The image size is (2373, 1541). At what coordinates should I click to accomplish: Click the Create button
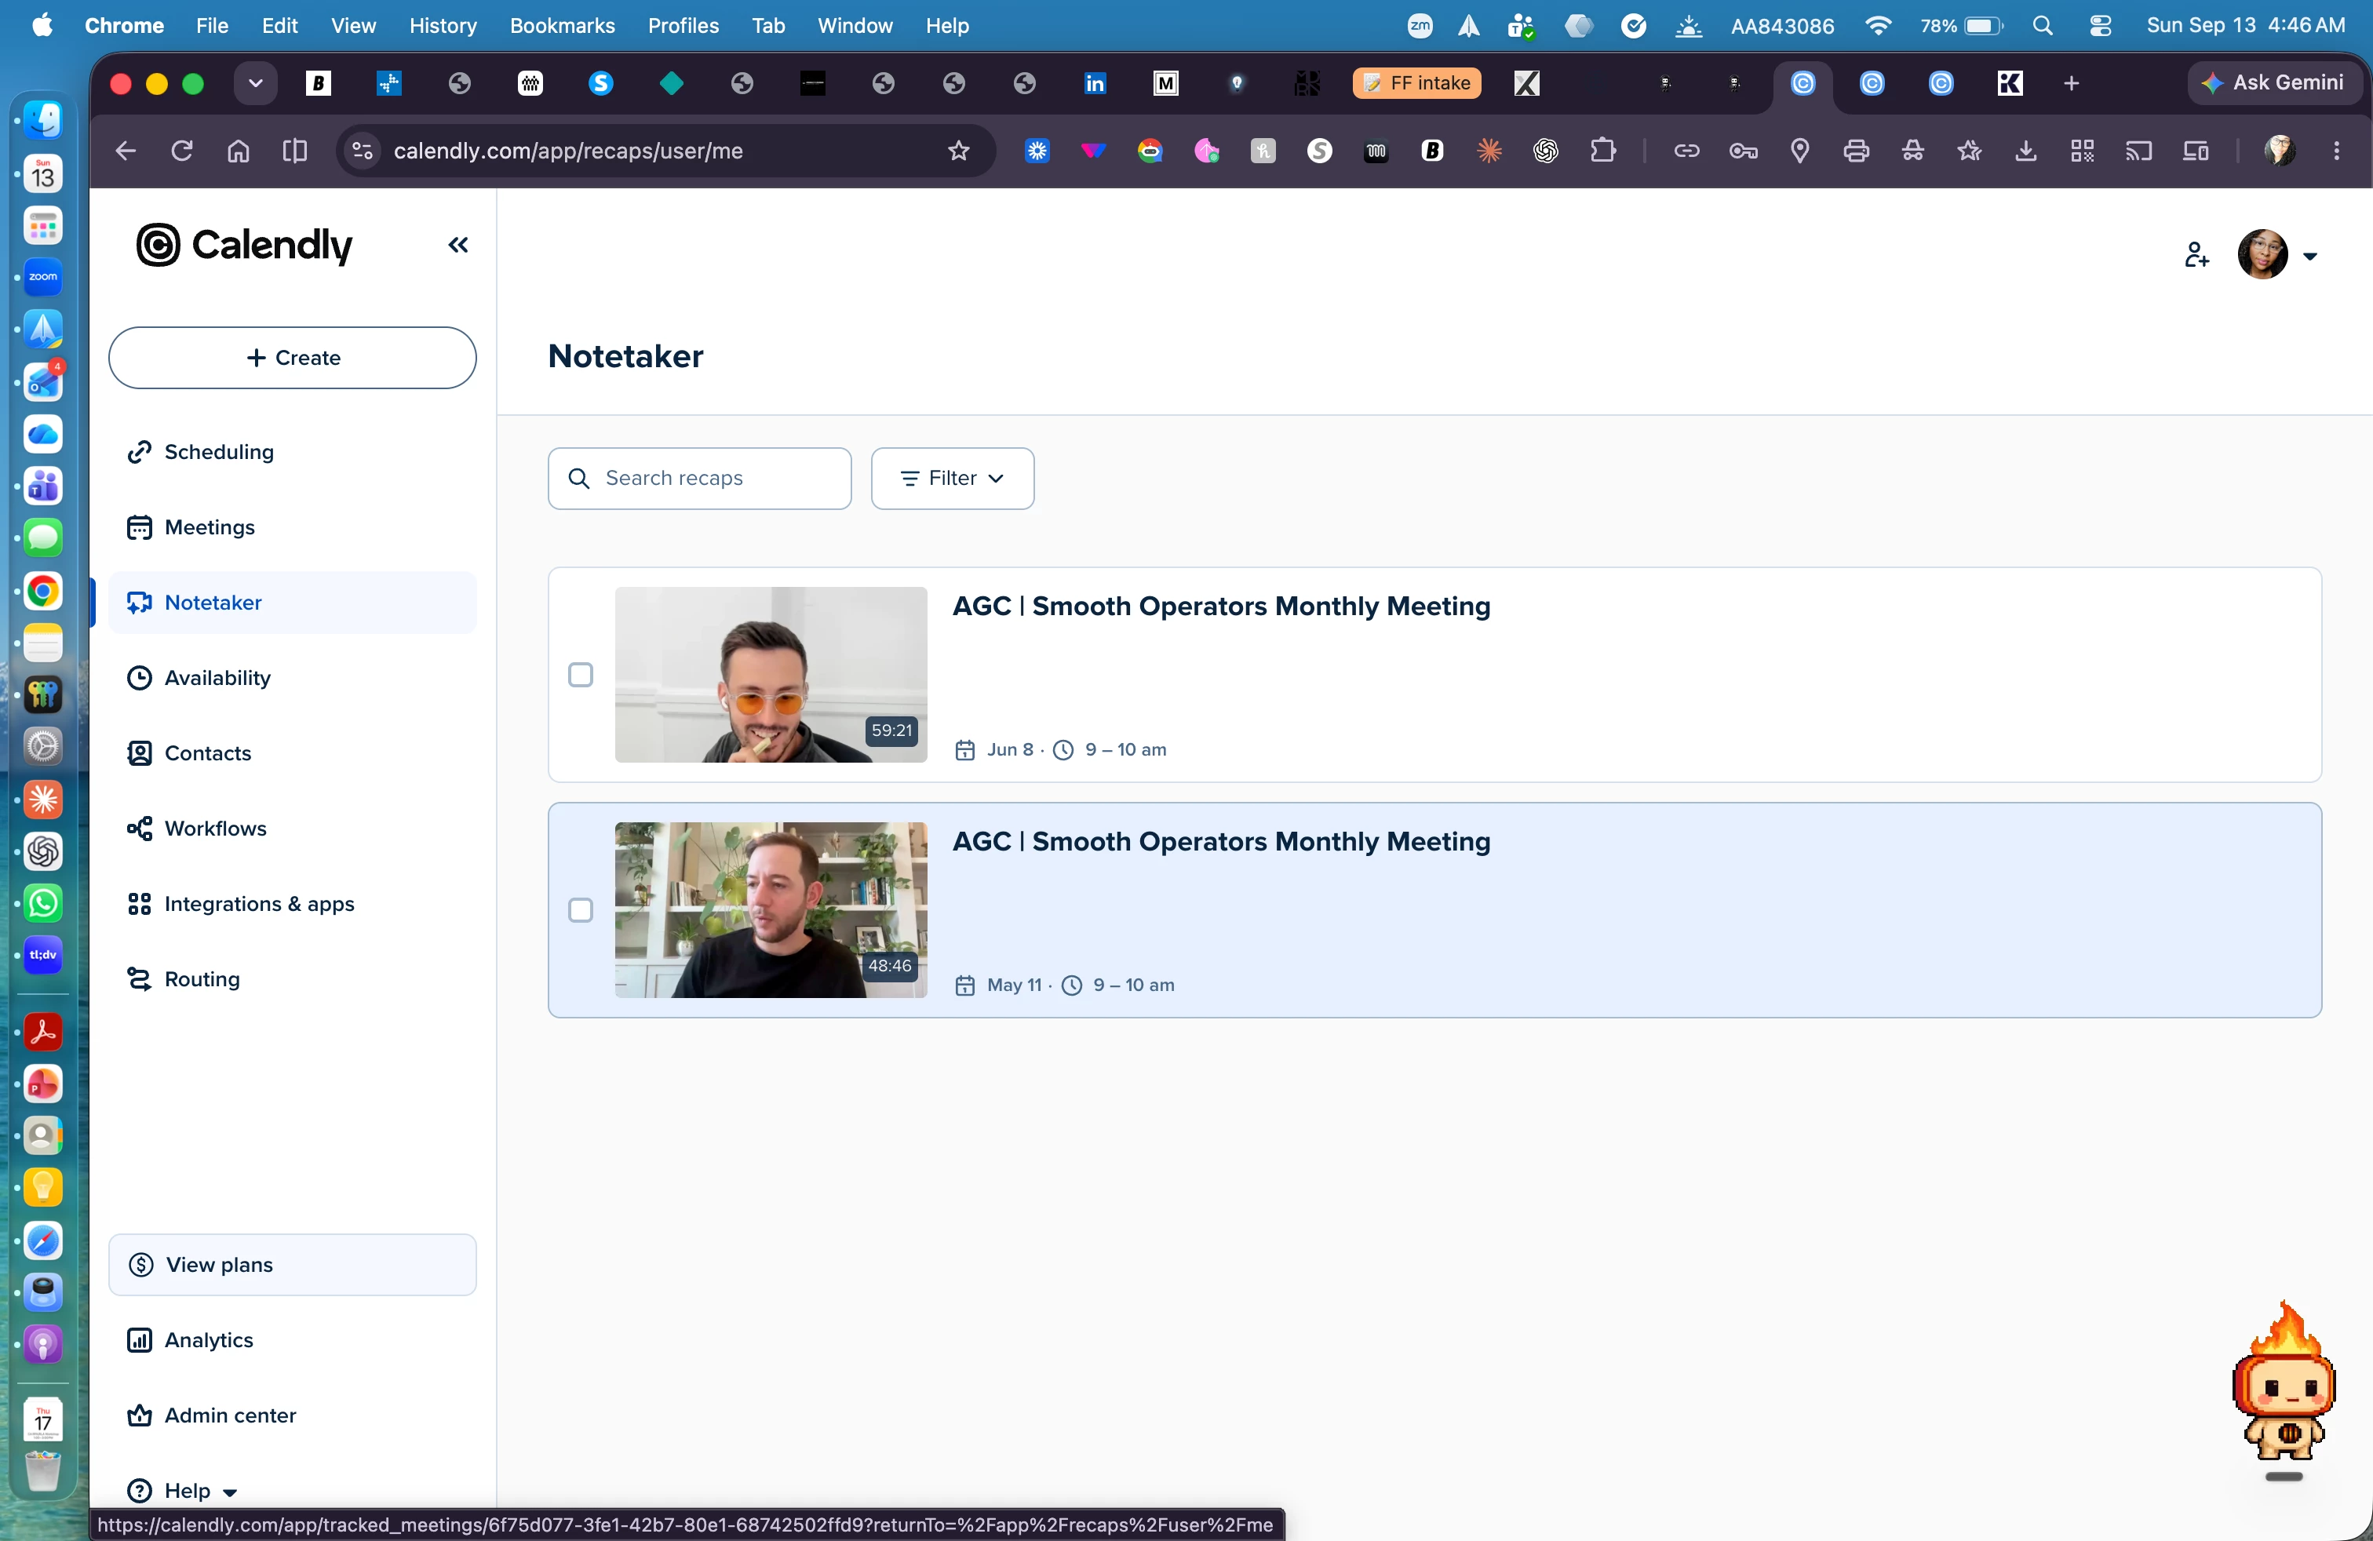pos(292,357)
